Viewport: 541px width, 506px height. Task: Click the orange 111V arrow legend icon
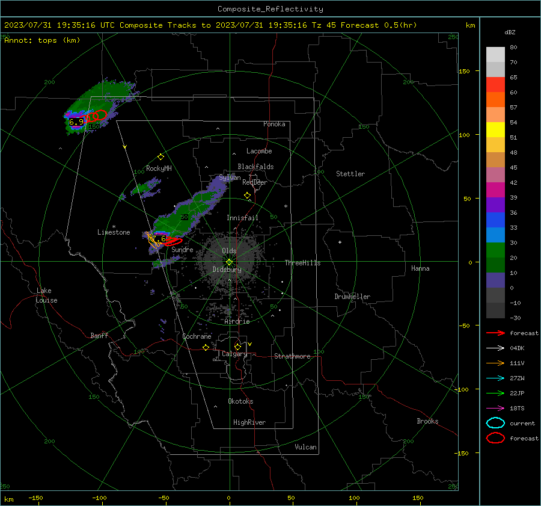[495, 363]
